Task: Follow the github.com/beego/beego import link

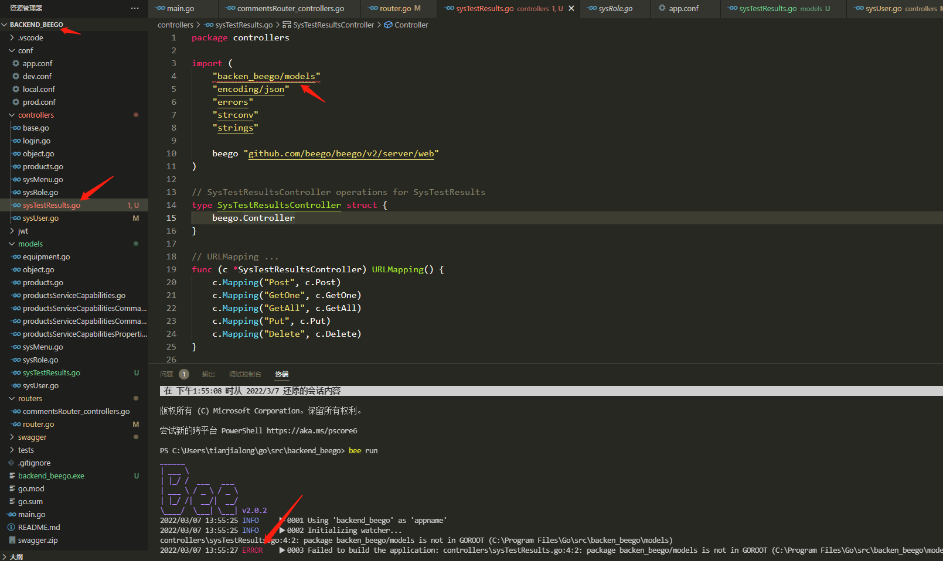Action: tap(341, 153)
